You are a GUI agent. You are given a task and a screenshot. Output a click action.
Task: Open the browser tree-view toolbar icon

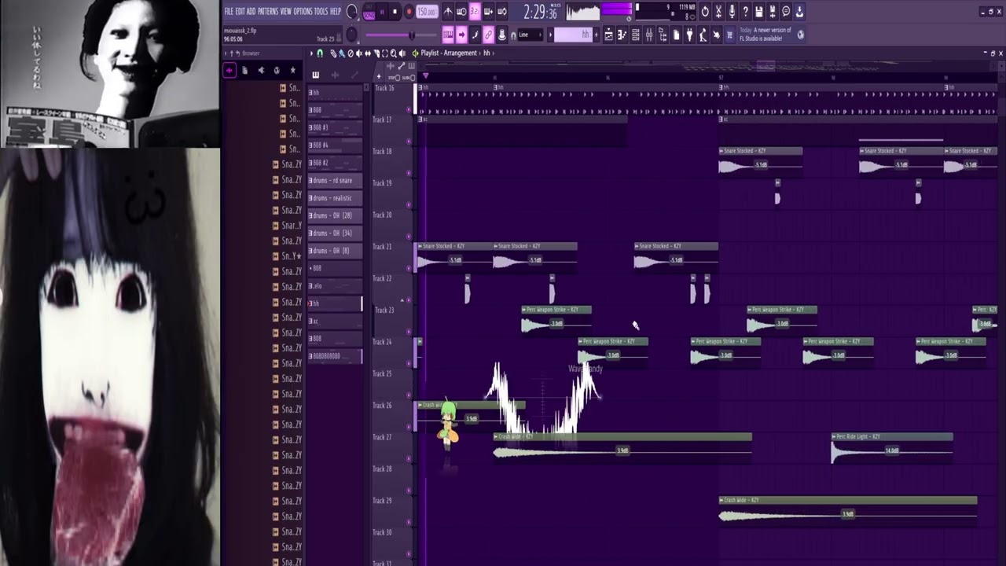pos(663,35)
